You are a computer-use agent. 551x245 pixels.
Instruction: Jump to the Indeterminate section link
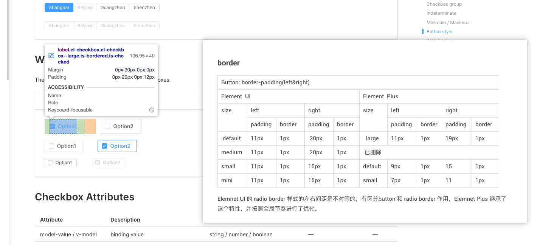[441, 13]
